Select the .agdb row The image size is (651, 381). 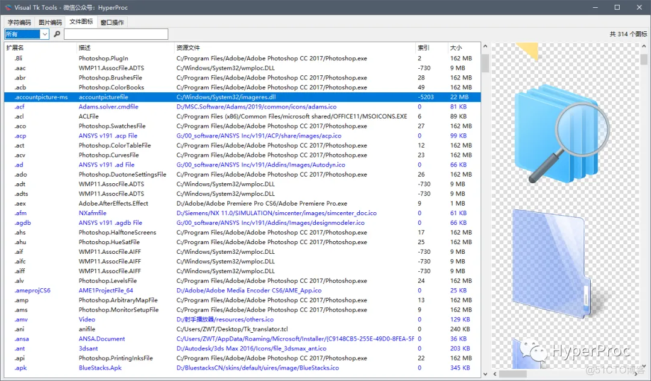point(242,223)
